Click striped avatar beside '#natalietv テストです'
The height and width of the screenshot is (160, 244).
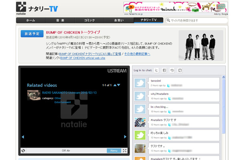[140, 122]
